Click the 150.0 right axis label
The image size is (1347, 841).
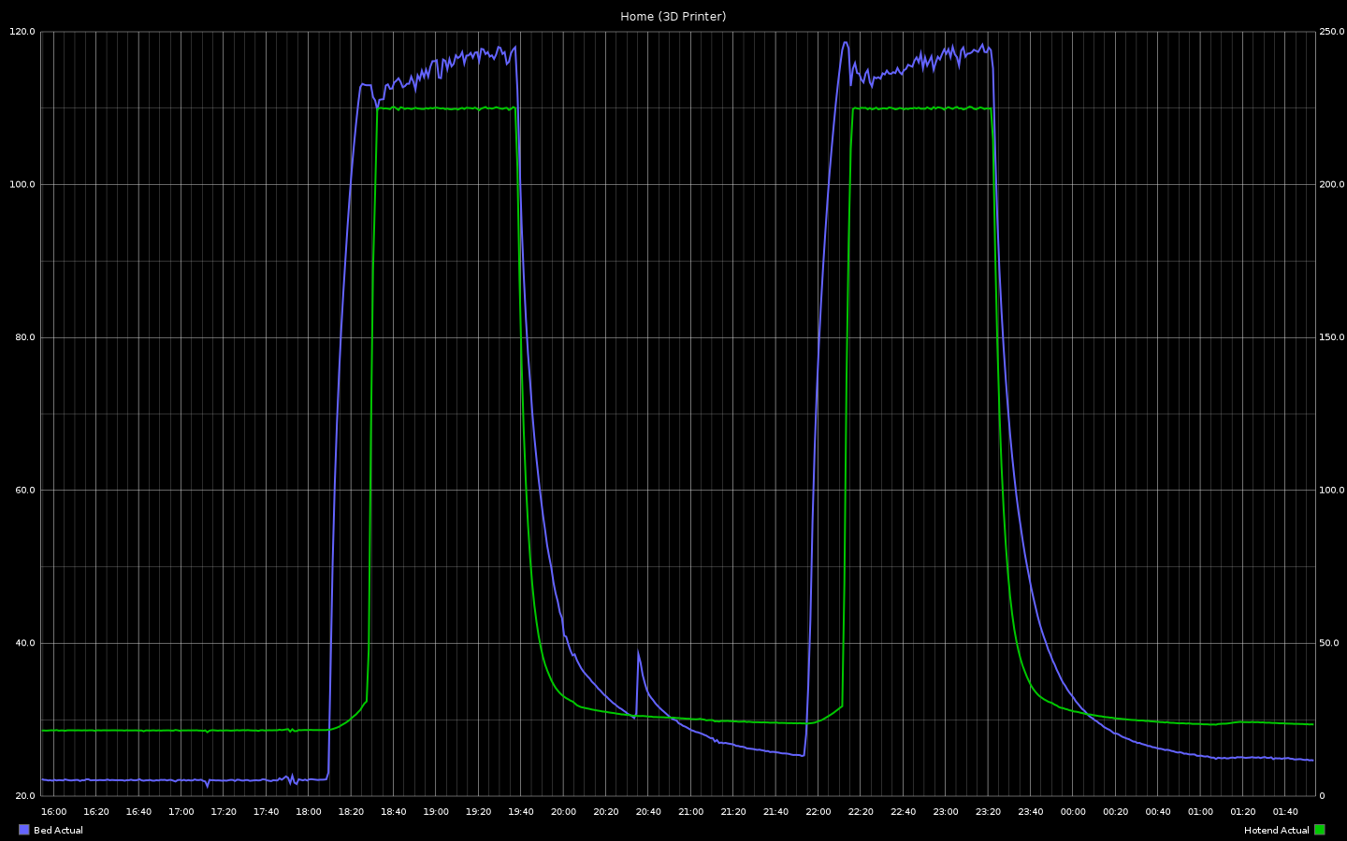tap(1331, 337)
